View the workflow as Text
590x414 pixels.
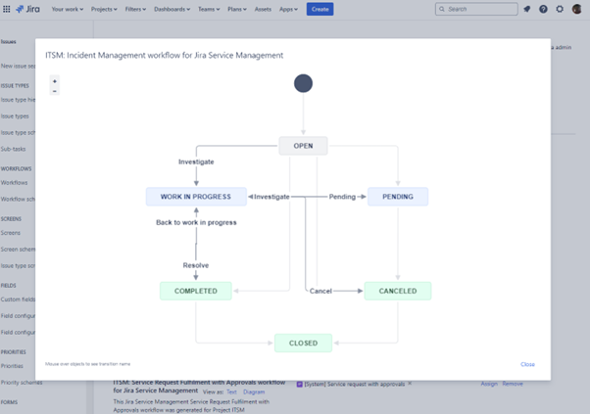[231, 391]
